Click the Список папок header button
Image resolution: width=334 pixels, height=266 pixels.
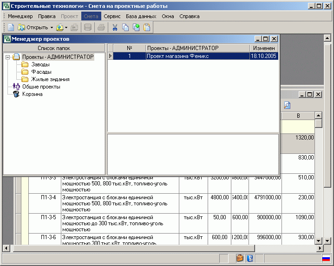click(54, 48)
